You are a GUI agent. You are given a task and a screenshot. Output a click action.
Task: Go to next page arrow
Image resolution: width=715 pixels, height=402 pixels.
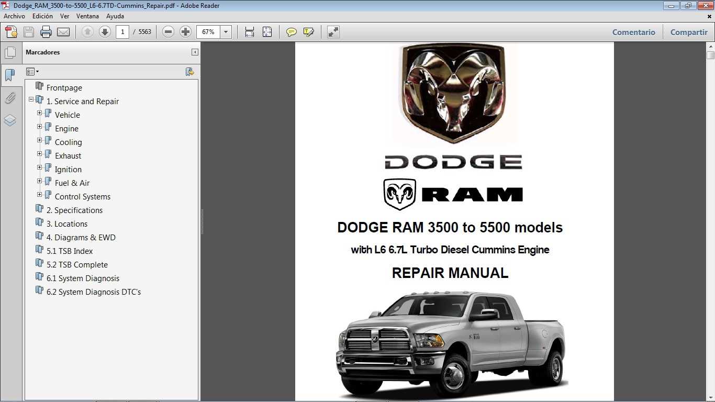105,32
